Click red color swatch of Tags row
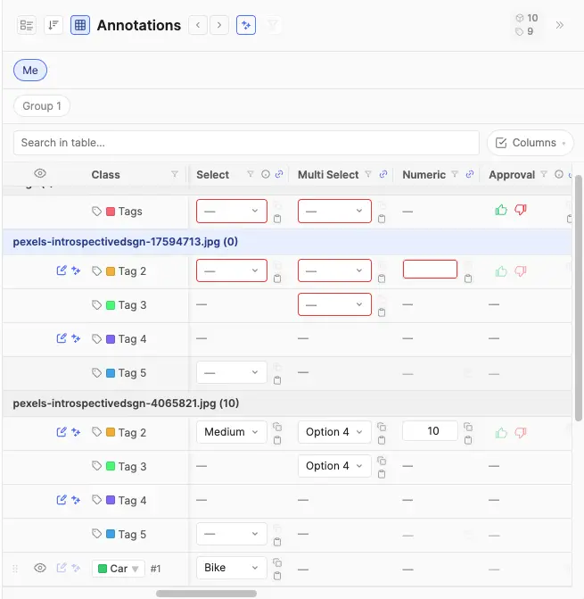The height and width of the screenshot is (599, 584). pyautogui.click(x=111, y=212)
